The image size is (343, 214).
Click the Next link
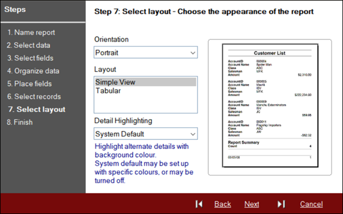pos(251,204)
